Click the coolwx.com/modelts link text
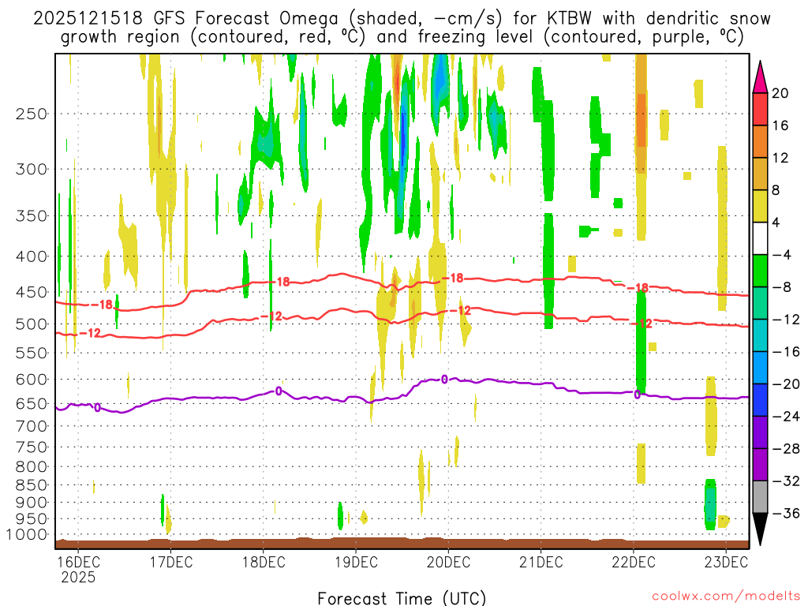The image size is (808, 606). coord(726,597)
